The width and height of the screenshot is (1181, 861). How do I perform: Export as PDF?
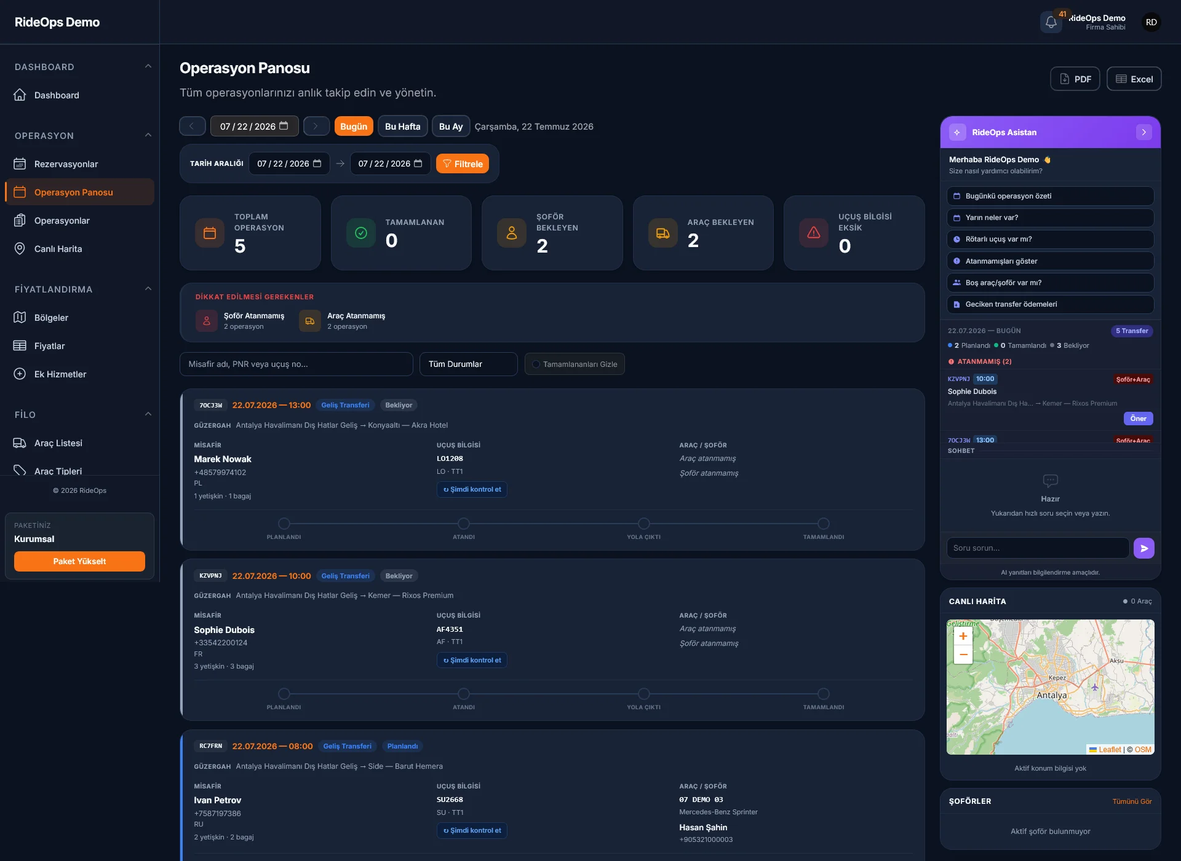[x=1075, y=79]
